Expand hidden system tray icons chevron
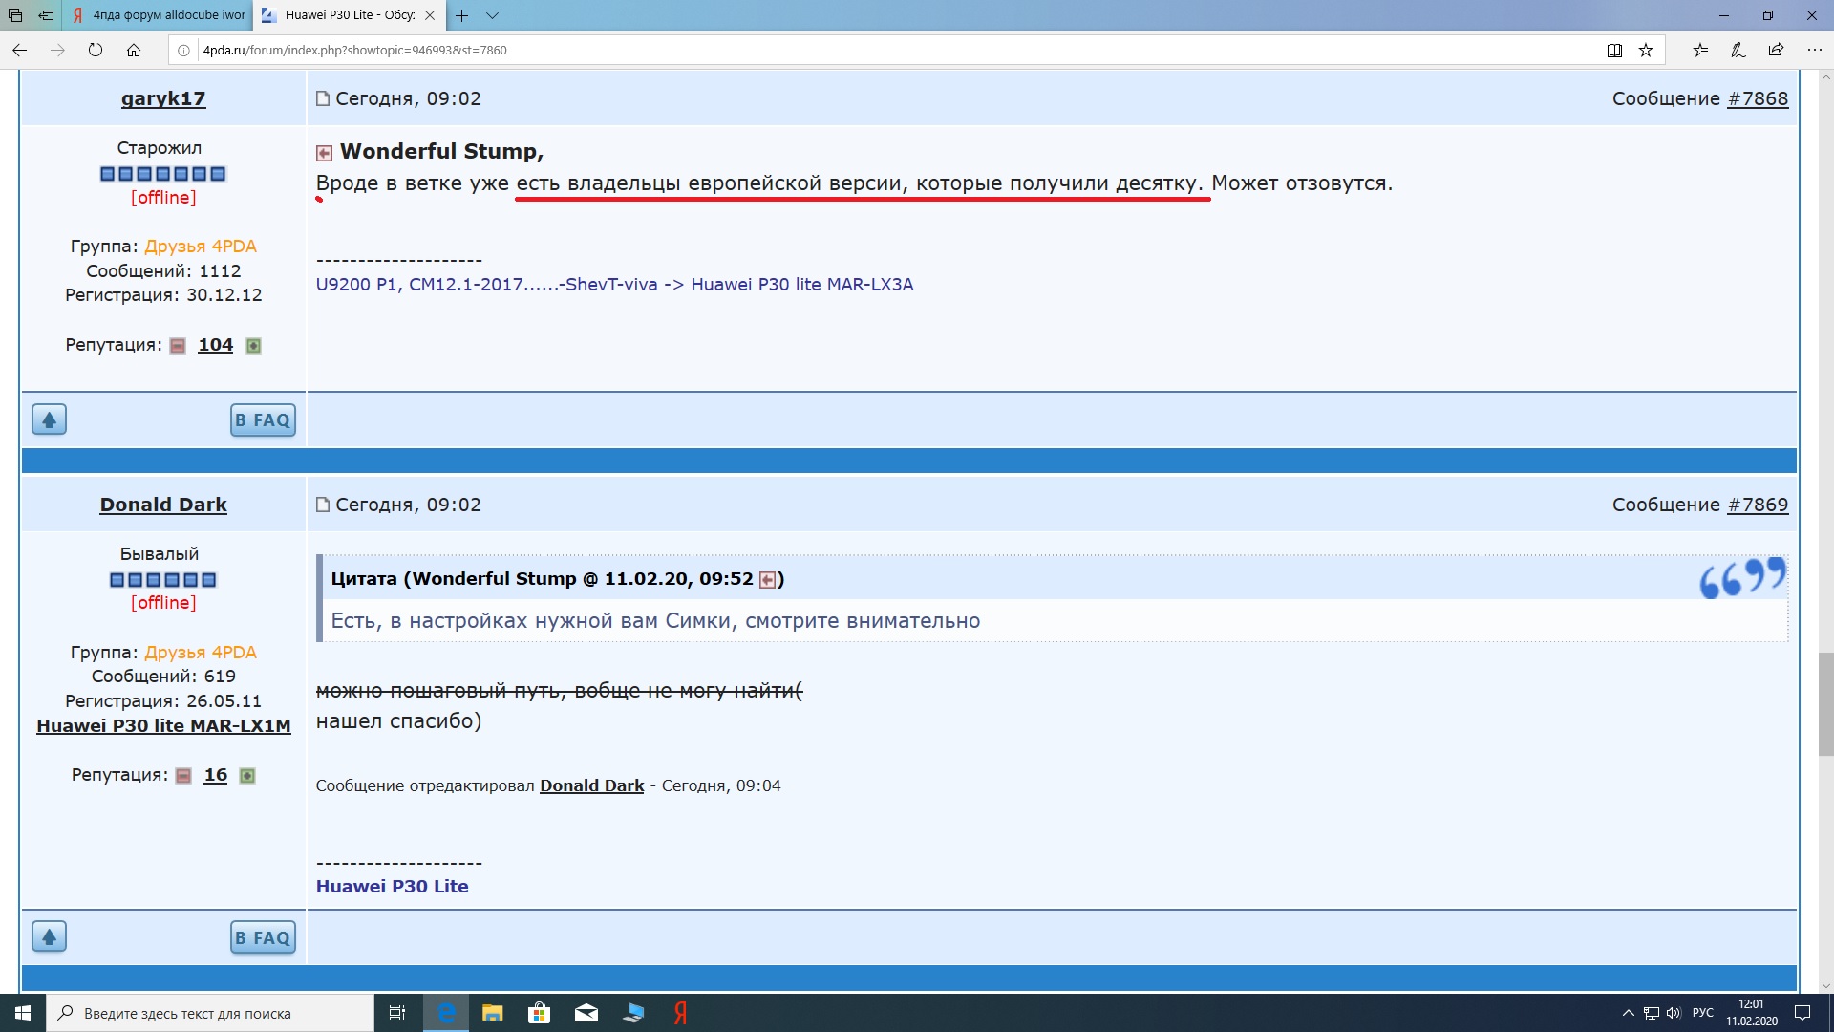This screenshot has height=1032, width=1834. [x=1628, y=1013]
